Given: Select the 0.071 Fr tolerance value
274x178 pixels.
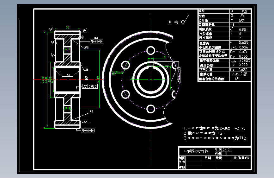Looking at the screenshot, I should tap(243, 52).
